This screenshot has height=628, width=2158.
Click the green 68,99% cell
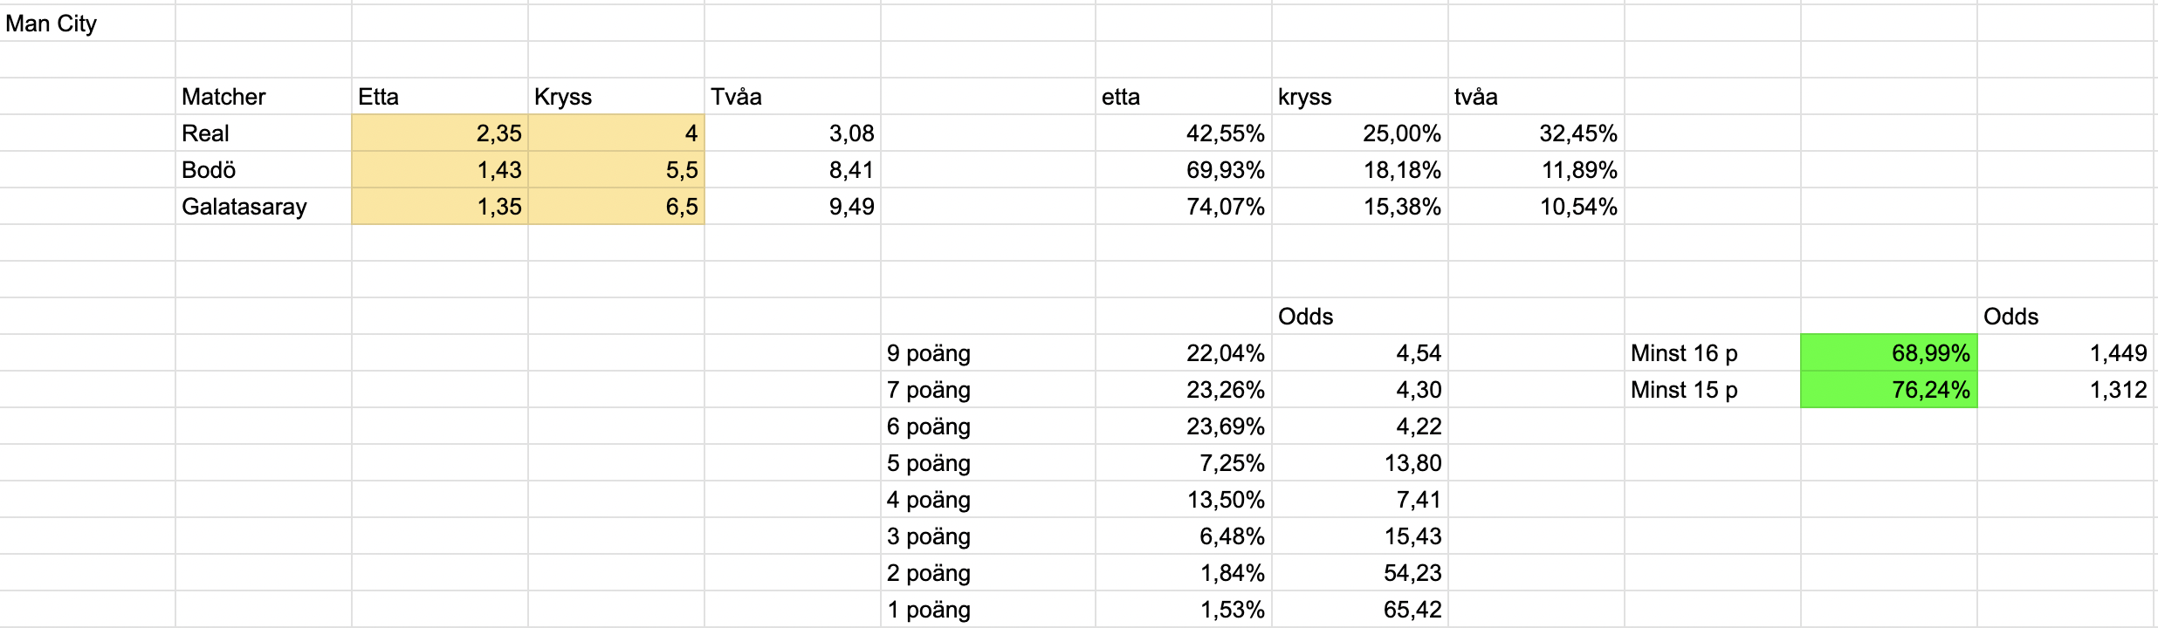click(1889, 353)
